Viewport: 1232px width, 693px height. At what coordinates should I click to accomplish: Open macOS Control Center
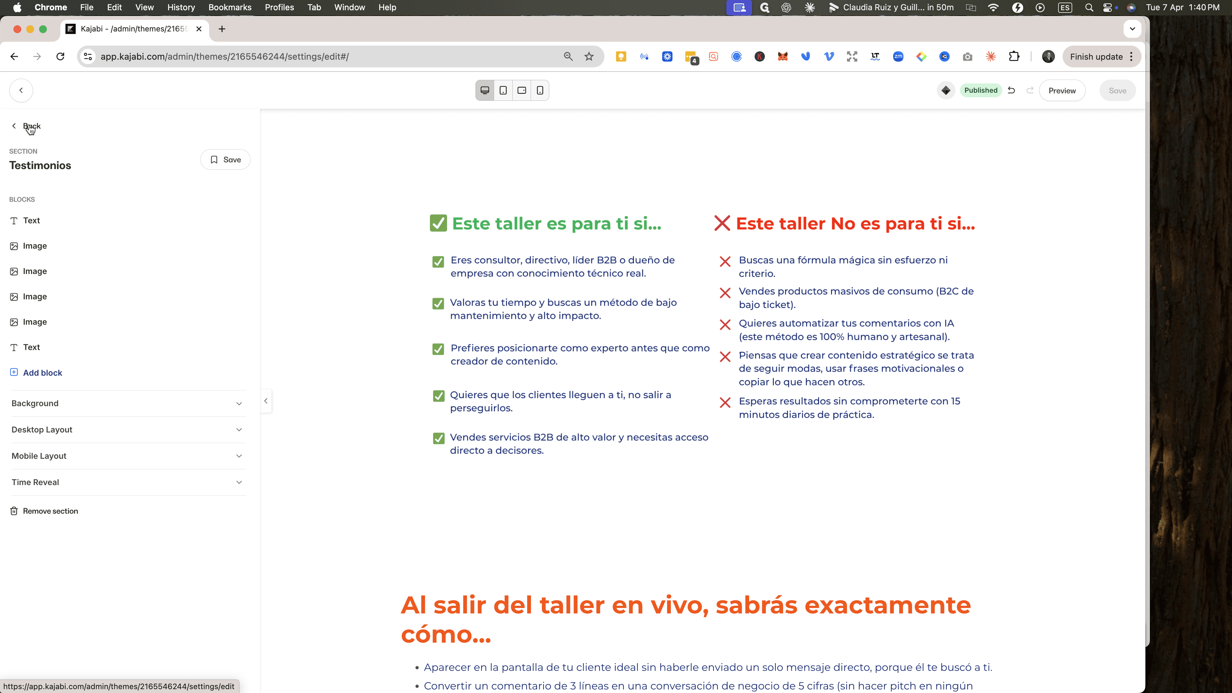click(1108, 7)
